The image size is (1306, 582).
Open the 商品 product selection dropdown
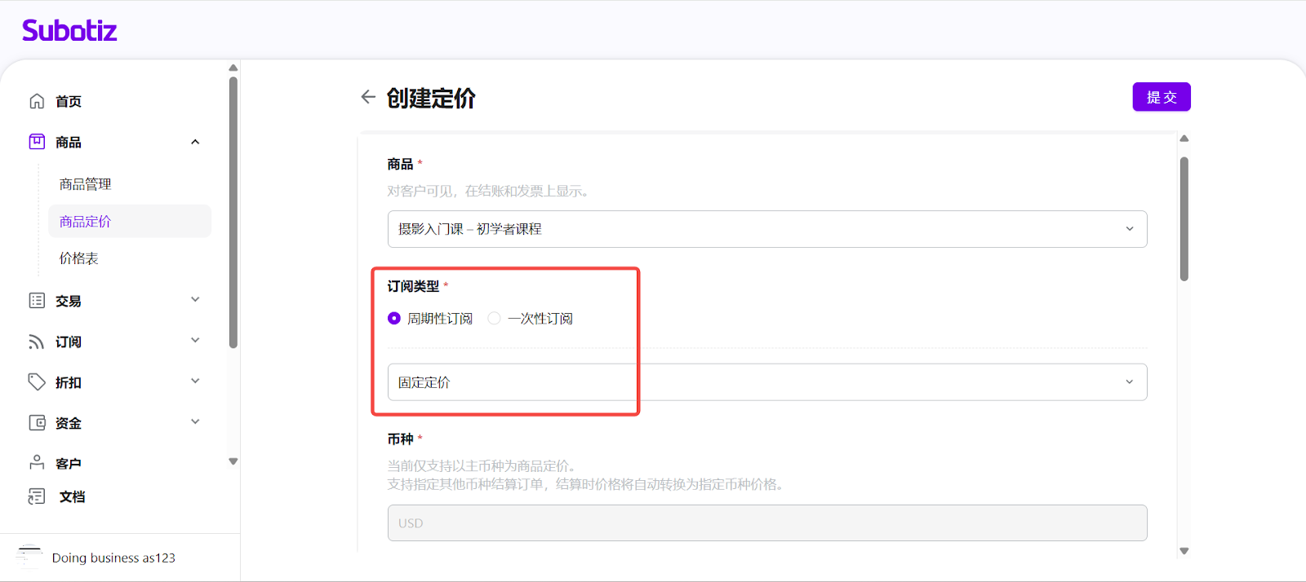click(766, 229)
